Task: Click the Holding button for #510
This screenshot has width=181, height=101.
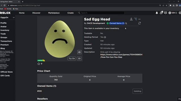Action: tap(137, 91)
